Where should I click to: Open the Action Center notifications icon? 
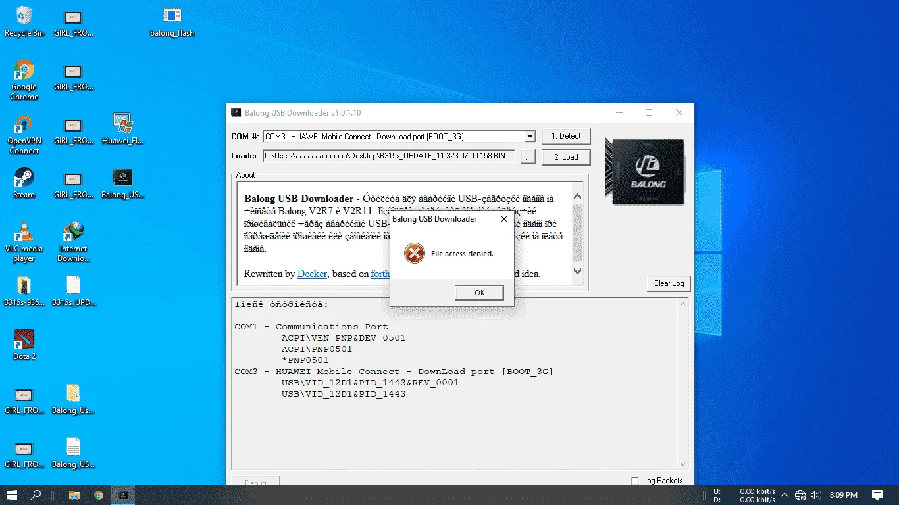click(877, 495)
